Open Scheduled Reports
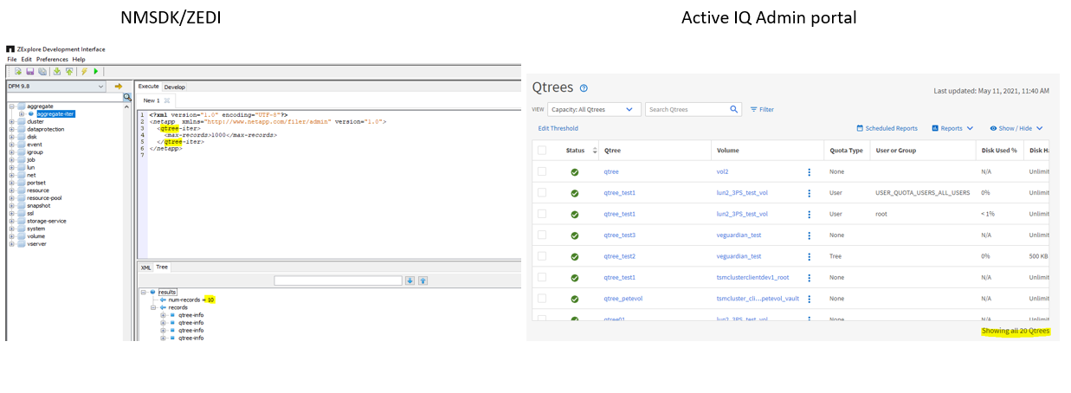 coord(887,128)
